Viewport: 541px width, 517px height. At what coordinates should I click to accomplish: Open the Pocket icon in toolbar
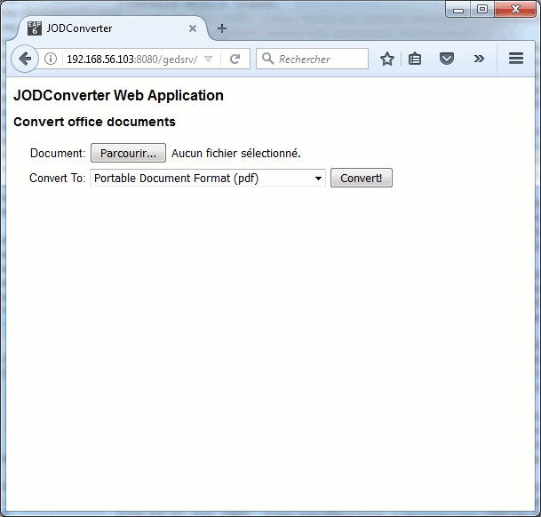point(448,60)
